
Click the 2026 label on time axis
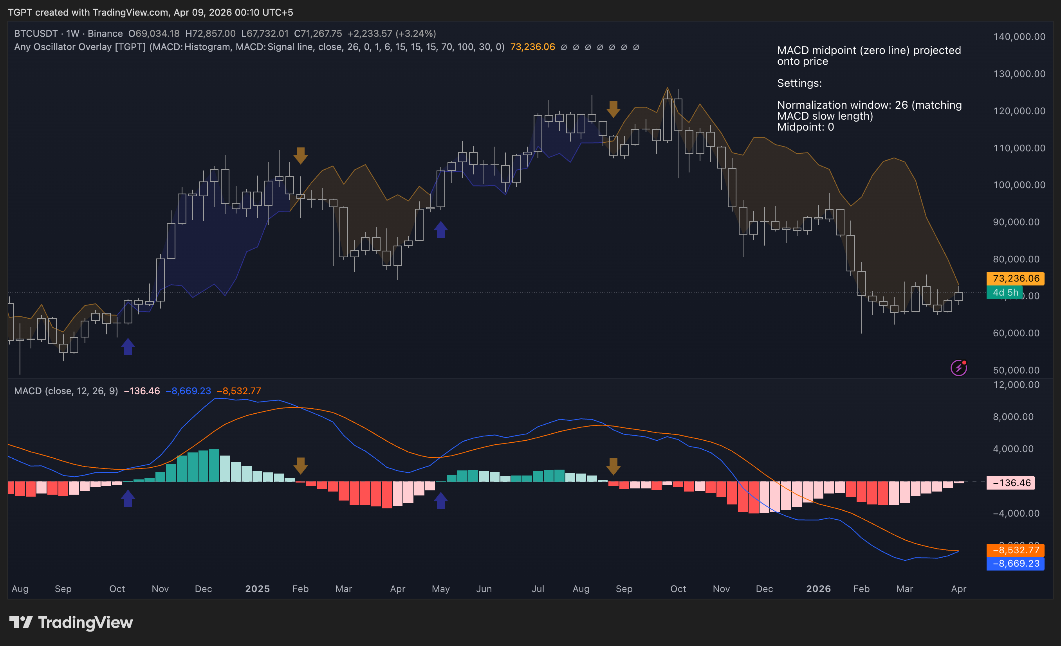(819, 589)
